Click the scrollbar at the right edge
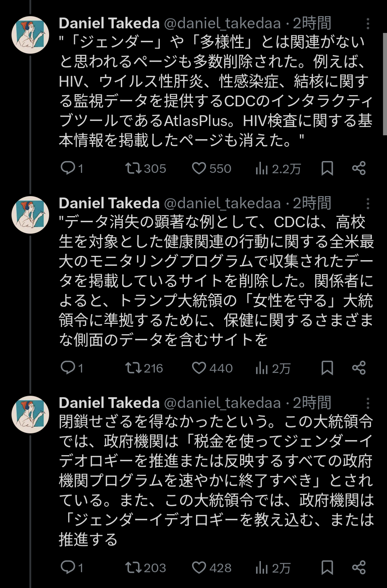387x588 pixels. pyautogui.click(x=385, y=84)
